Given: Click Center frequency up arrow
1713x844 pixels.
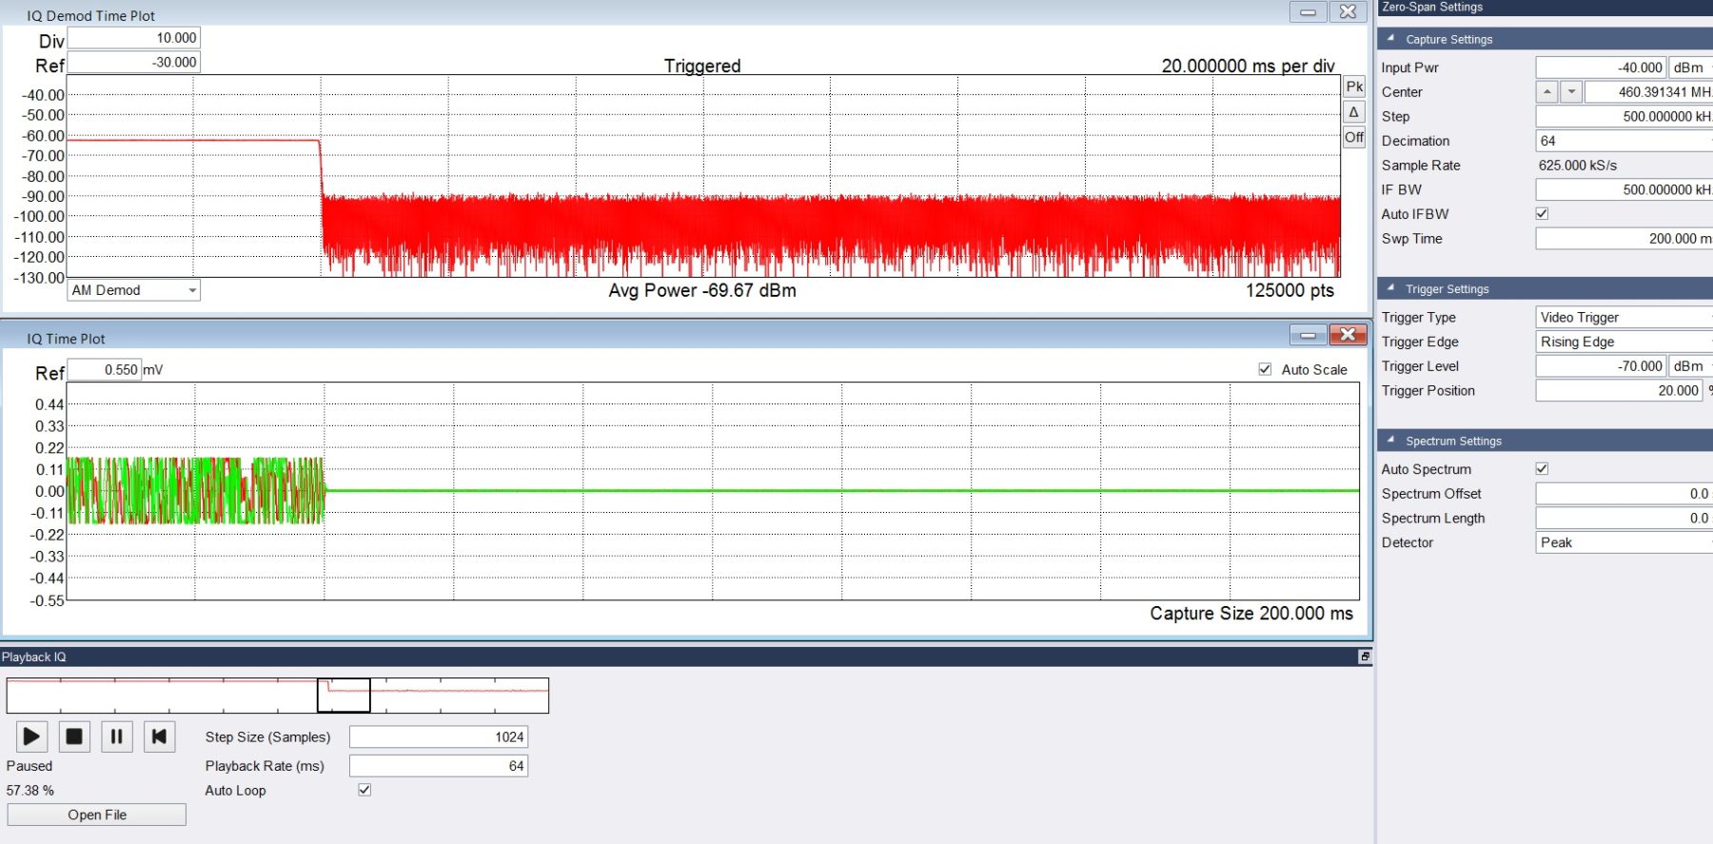Looking at the screenshot, I should pos(1547,92).
